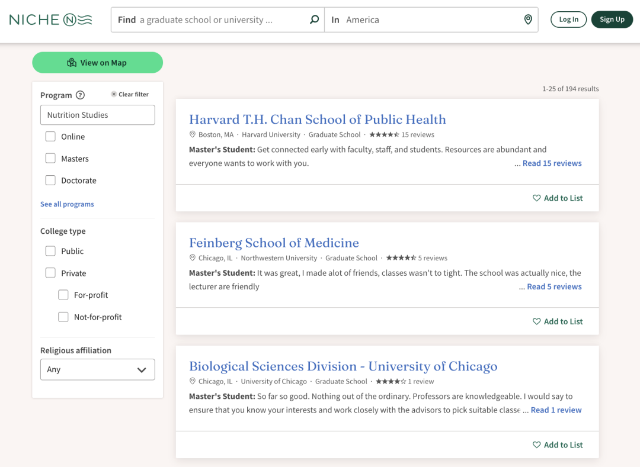Click the Log In button

point(568,20)
